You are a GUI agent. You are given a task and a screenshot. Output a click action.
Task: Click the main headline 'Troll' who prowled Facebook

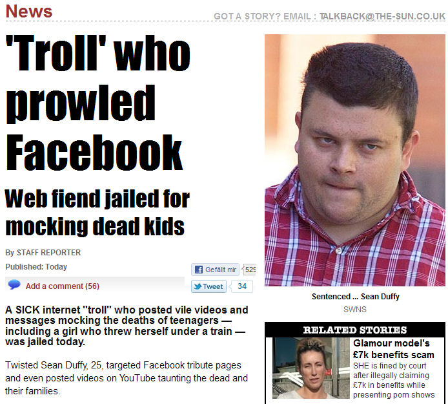[97, 103]
